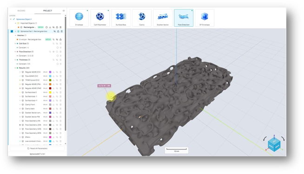304x174 pixels.
Task: Click yellow color swatch of Surface bias 0
Action: click(x=50, y=92)
